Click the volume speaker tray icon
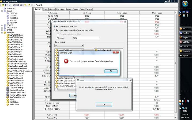This screenshot has width=192, height=120. 186,108
